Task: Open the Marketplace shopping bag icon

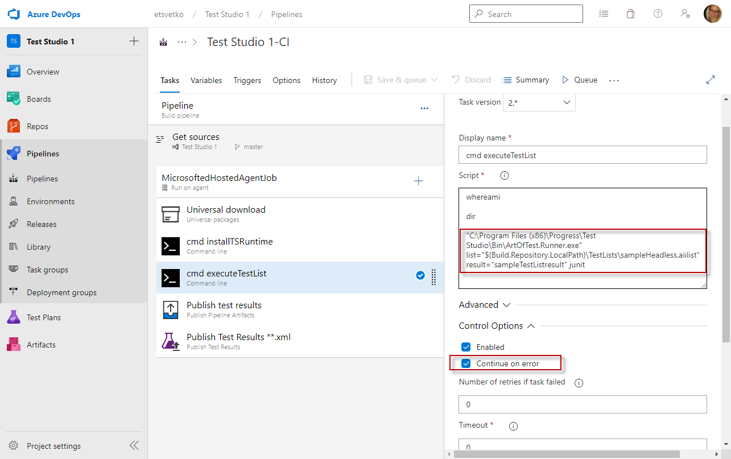Action: pos(630,14)
